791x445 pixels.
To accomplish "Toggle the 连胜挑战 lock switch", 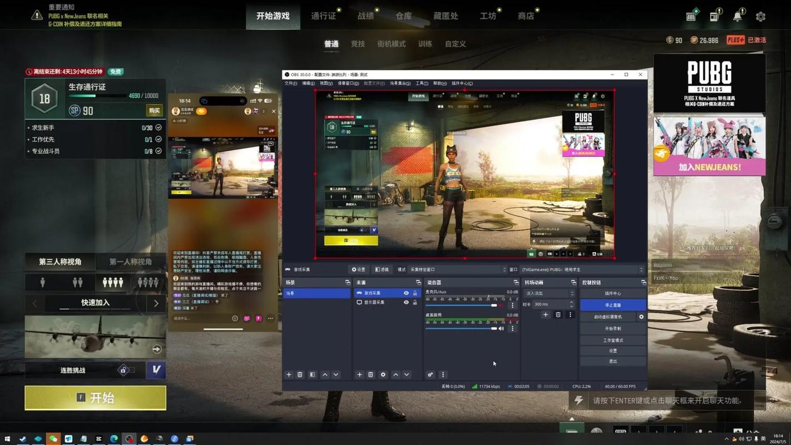I will pos(125,370).
